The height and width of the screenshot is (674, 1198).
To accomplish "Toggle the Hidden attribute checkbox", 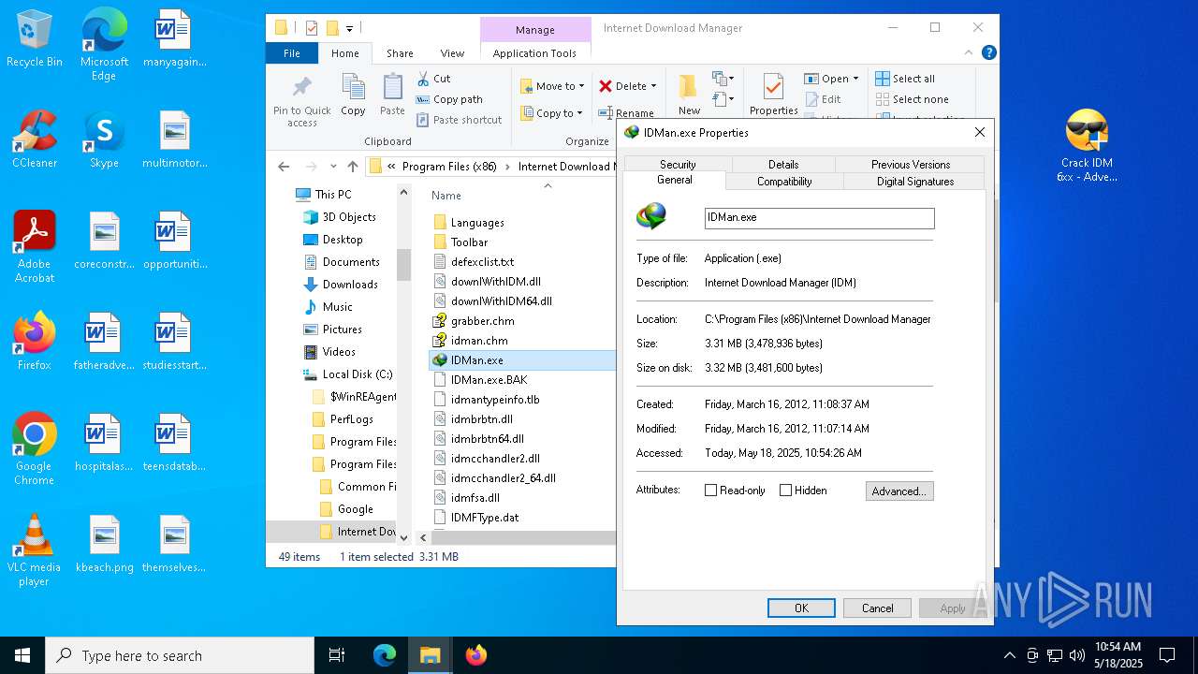I will coord(785,491).
